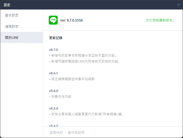Click the green LINE app logo
Image resolution: width=183 pixels, height=138 pixels.
point(53,20)
